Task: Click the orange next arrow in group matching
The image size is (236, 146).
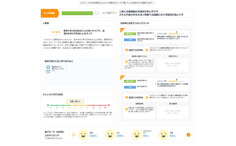Action: [x=188, y=135]
